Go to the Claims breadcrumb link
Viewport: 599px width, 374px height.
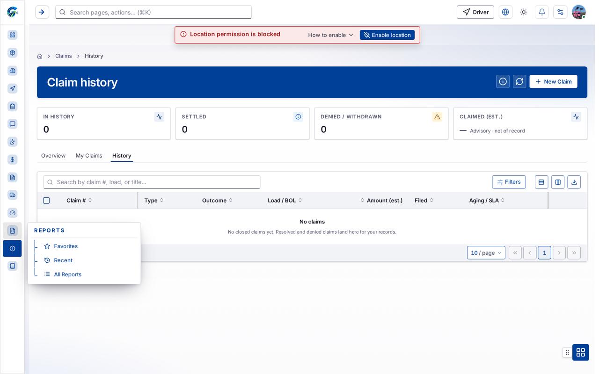click(64, 56)
